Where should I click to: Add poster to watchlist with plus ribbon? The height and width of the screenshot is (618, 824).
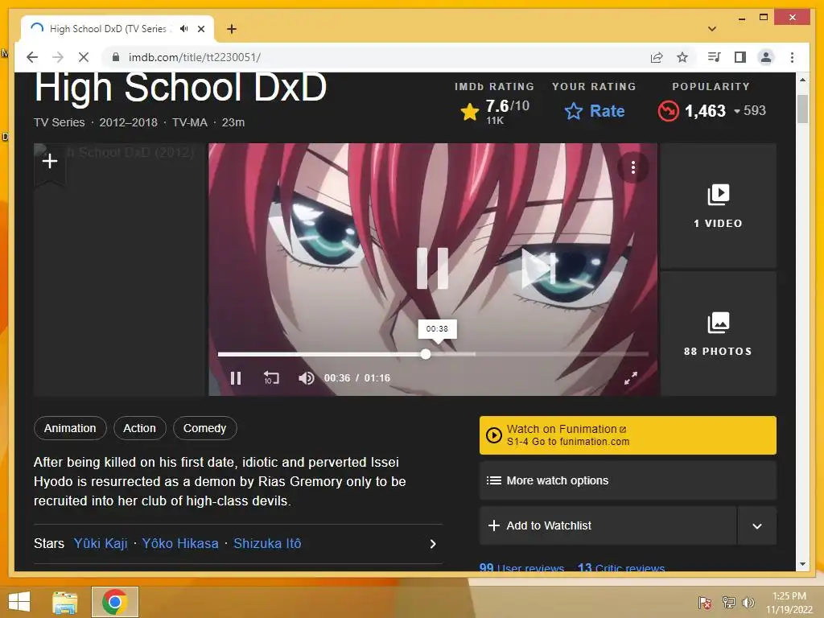50,161
